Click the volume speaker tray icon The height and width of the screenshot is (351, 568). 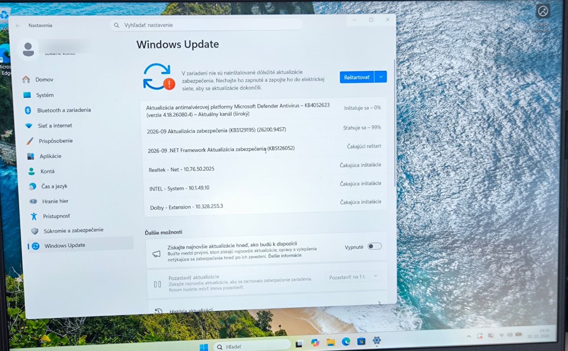pyautogui.click(x=510, y=334)
